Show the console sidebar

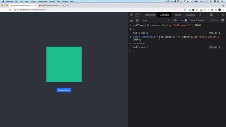pos(131,20)
